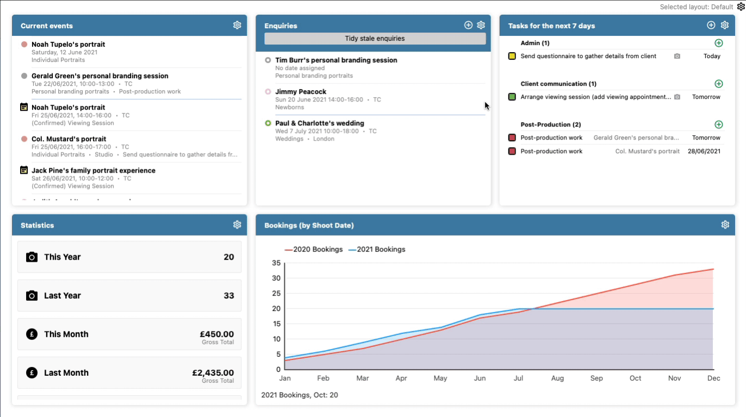746x417 pixels.
Task: Tick green checkbox for Arrange viewing session
Action: tap(512, 97)
